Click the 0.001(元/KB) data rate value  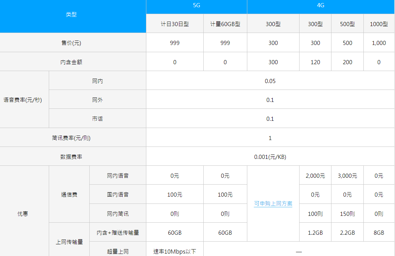pyautogui.click(x=270, y=157)
